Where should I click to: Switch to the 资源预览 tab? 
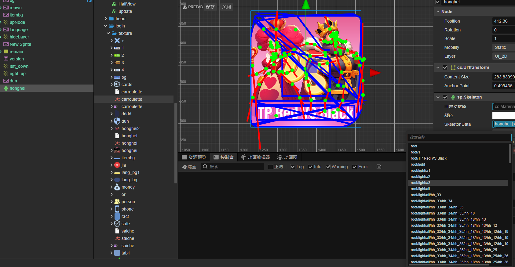coord(194,157)
